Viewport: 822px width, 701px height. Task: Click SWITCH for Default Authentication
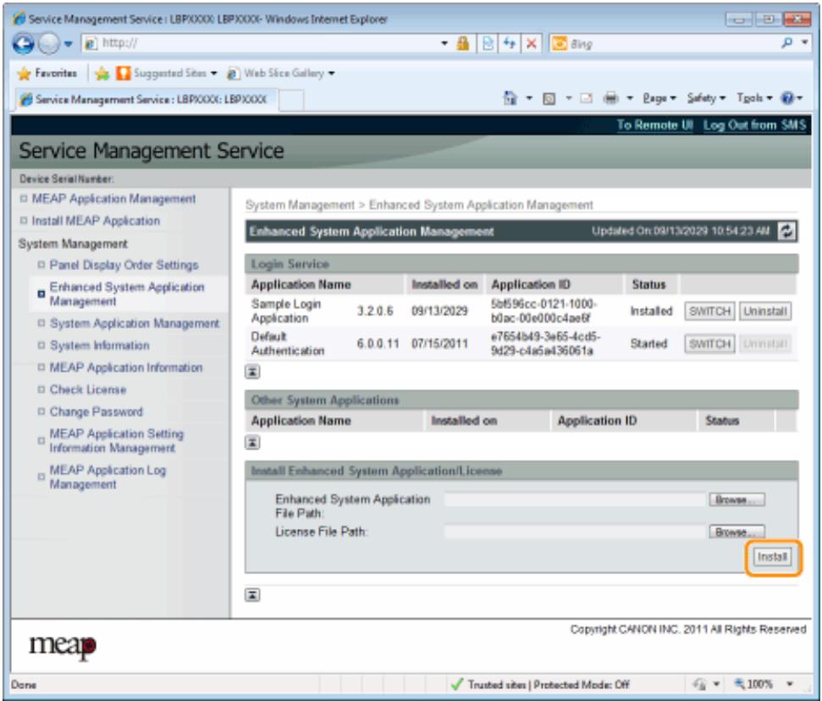coord(709,344)
